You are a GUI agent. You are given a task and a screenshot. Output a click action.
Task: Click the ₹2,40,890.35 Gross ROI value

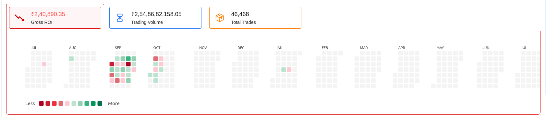tap(48, 14)
